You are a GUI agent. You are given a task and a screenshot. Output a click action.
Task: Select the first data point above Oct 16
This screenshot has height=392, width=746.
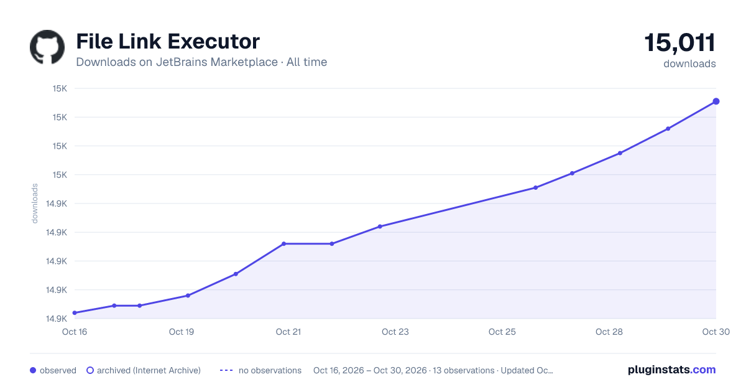coord(75,313)
